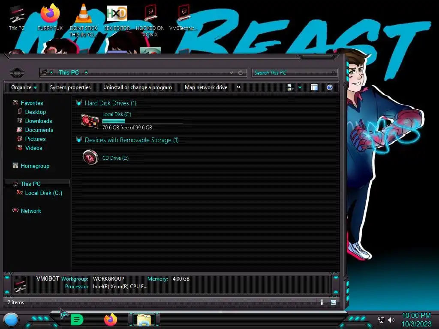
Task: Open Homegroup in navigation pane
Action: (35, 166)
